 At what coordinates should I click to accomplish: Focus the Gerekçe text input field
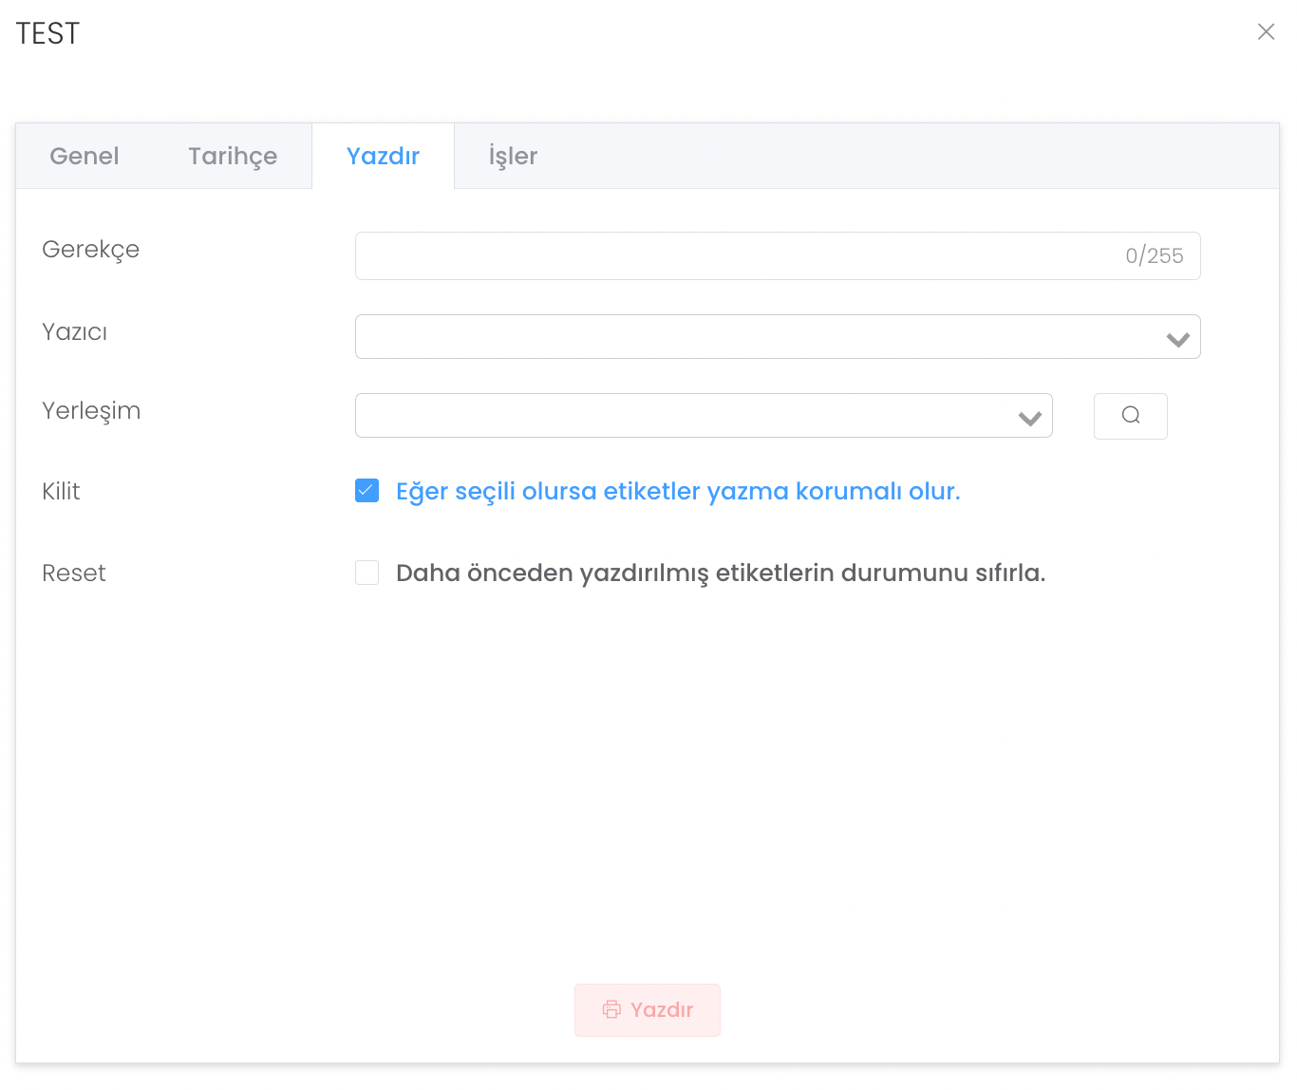[x=731, y=255]
